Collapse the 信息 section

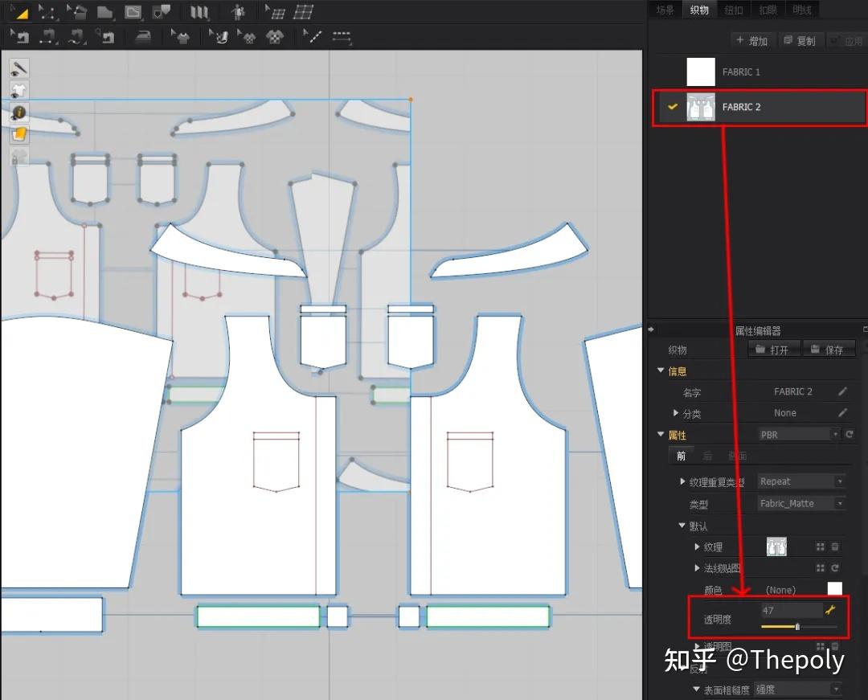pos(661,370)
